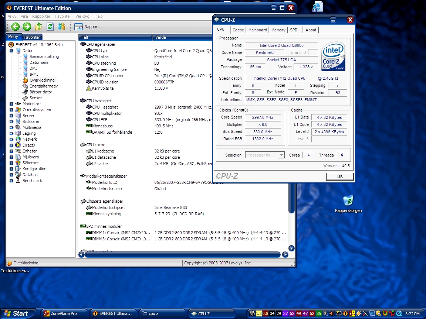Select Bärbar dator laptop icon
The width and height of the screenshot is (426, 319).
click(25, 92)
